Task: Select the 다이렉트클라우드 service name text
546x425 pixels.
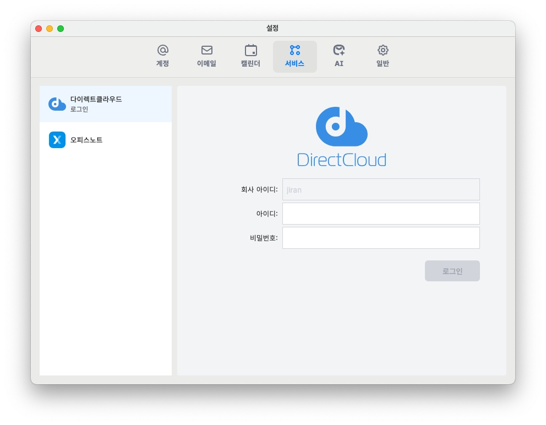Action: point(96,100)
